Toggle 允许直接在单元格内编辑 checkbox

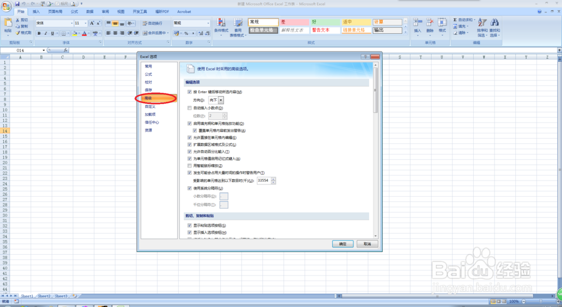tap(189, 137)
